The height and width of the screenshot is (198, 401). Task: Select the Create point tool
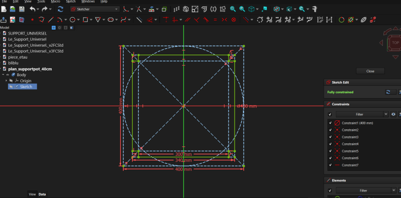coord(33,20)
